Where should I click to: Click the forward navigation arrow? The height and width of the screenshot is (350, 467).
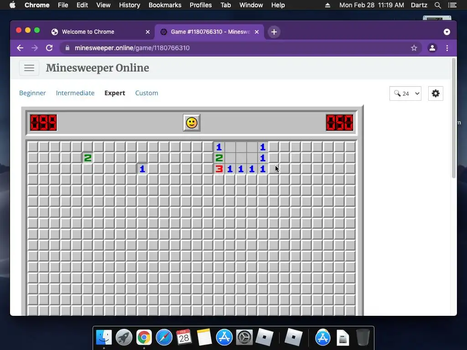tap(35, 48)
